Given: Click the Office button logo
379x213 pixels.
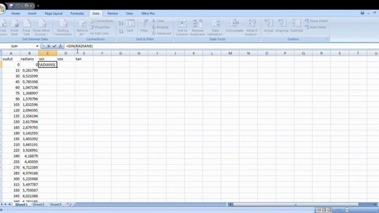Looking at the screenshot, I should [x=2, y=9].
